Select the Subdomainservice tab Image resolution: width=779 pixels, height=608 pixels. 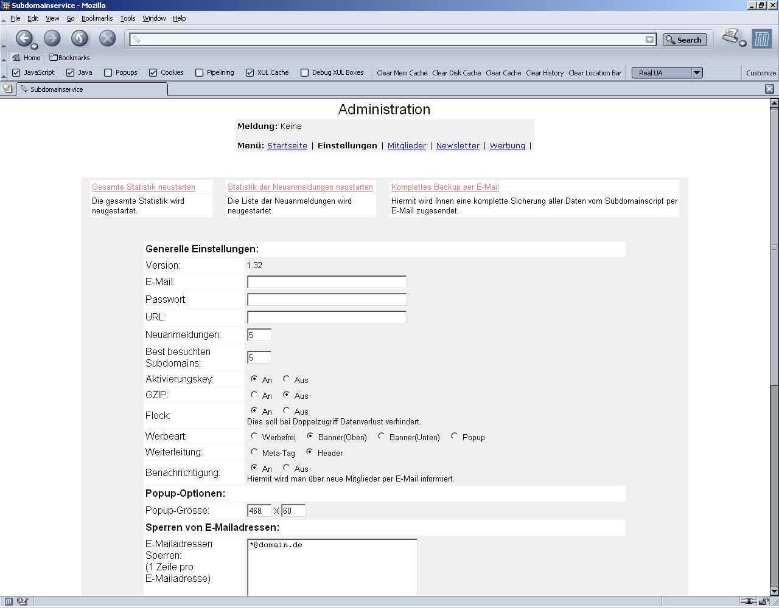click(92, 89)
